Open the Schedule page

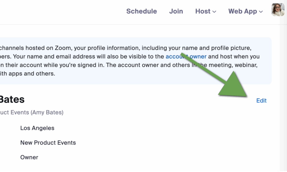point(142,11)
